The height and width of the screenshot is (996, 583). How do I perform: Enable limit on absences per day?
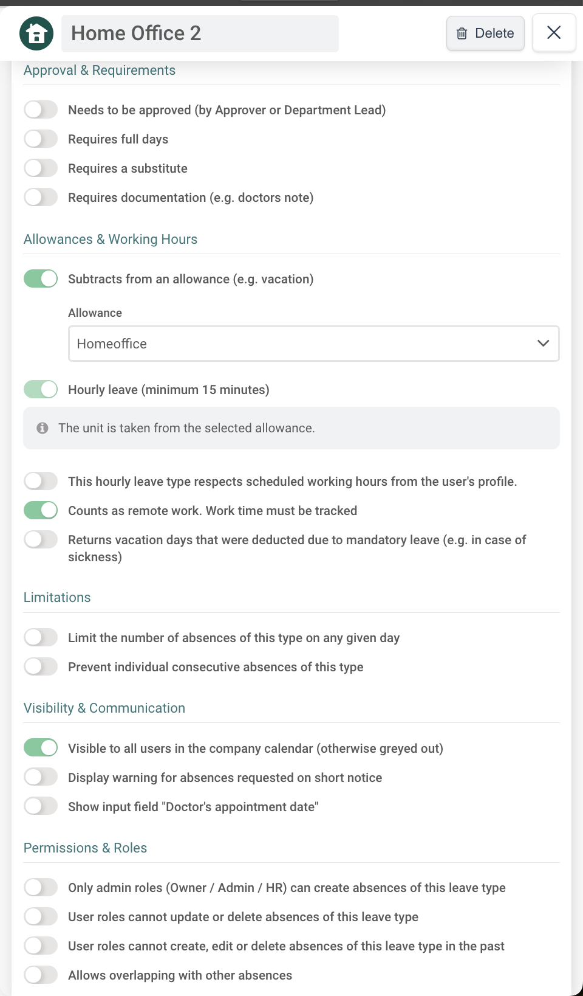pyautogui.click(x=41, y=637)
